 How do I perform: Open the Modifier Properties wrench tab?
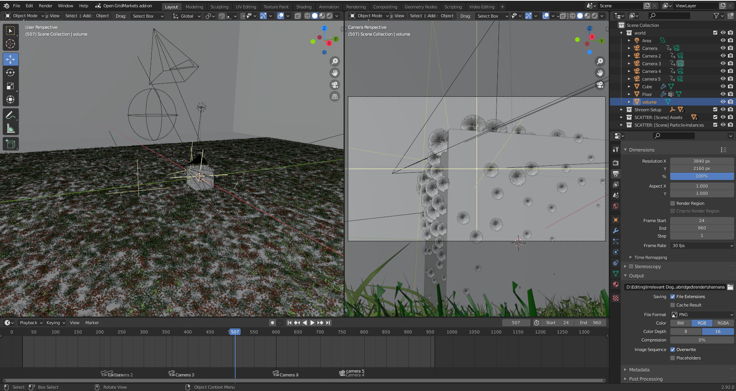pos(615,230)
